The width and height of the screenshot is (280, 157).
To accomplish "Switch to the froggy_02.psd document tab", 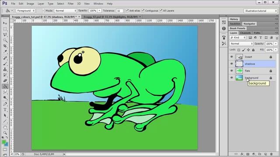I will click(111, 17).
